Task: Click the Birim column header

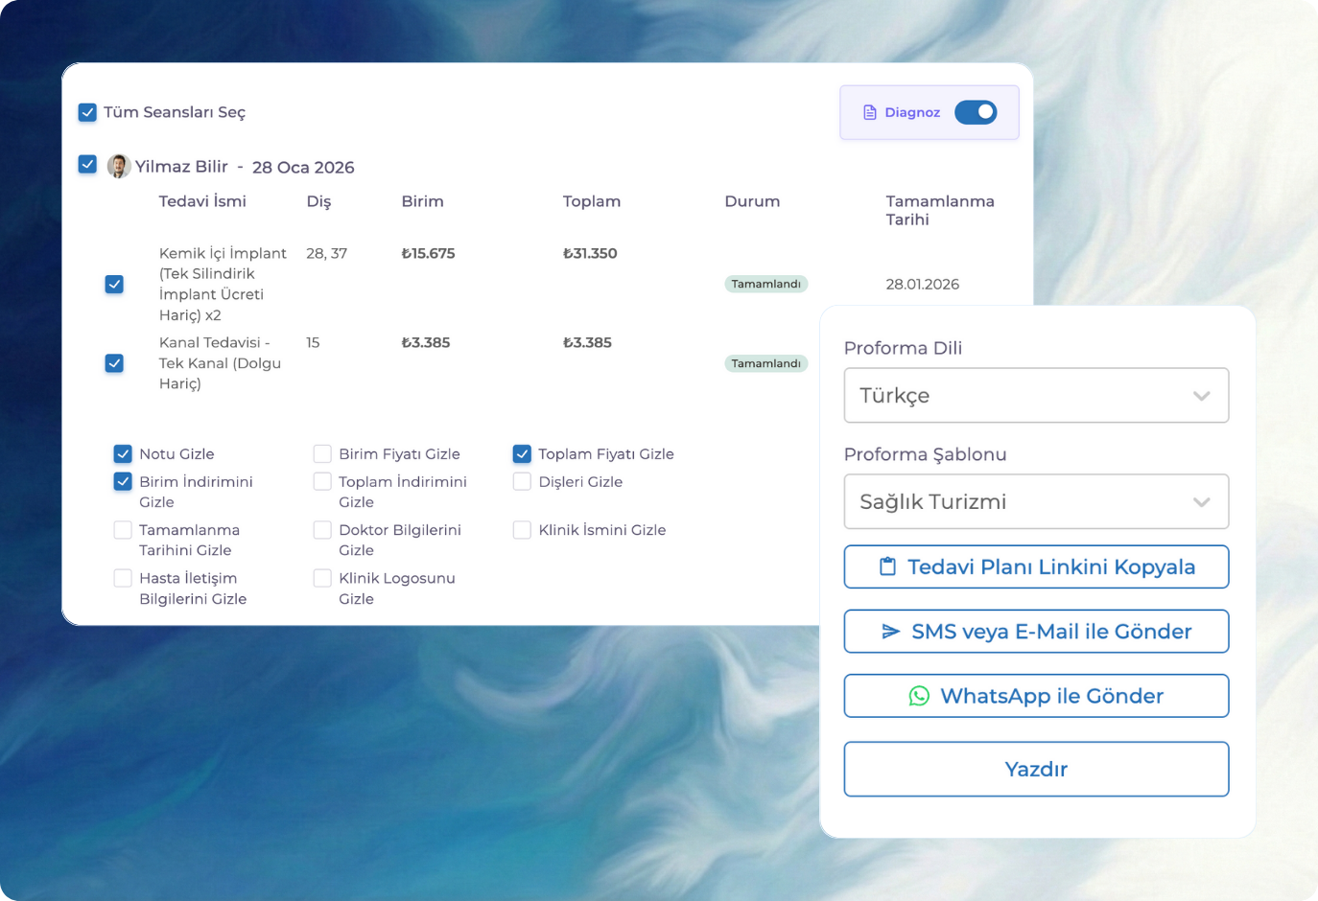Action: click(422, 201)
